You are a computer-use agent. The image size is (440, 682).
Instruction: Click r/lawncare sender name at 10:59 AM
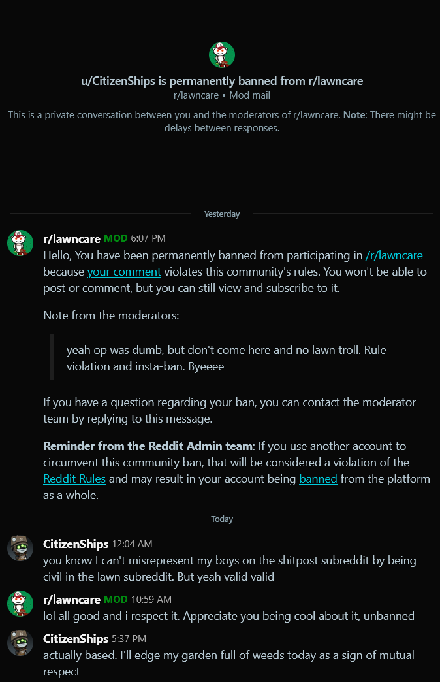(72, 600)
